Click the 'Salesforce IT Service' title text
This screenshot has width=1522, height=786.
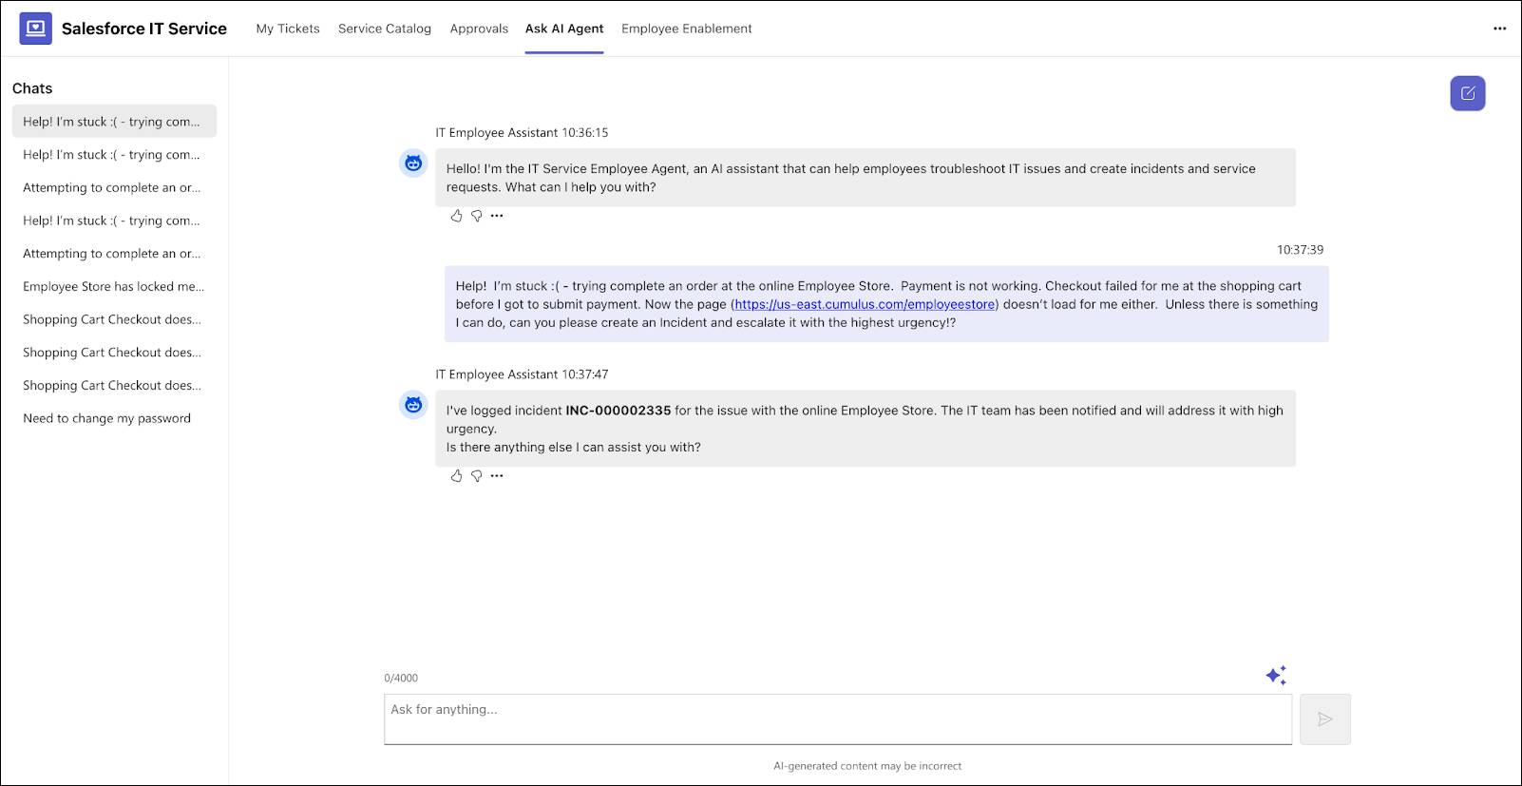[x=144, y=29]
